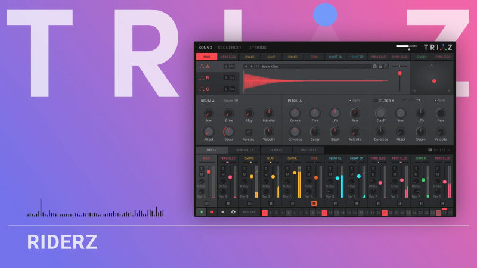This screenshot has width=477, height=268.
Task: Click the KICK channel fader handle
Action: pos(209,172)
